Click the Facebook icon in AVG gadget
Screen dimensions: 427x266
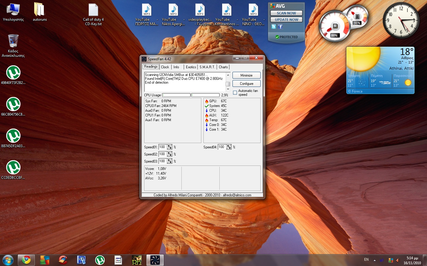click(280, 27)
